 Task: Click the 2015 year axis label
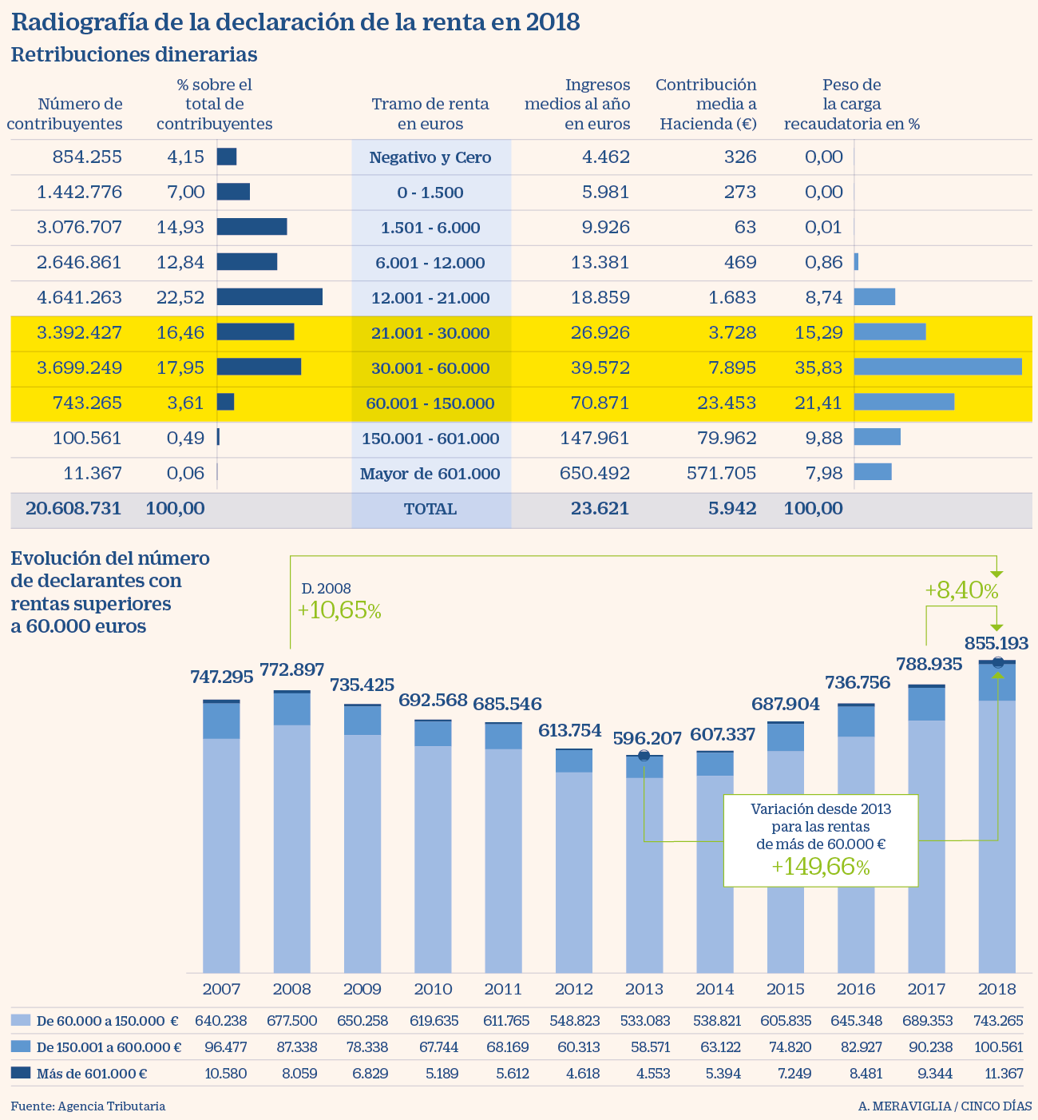(x=786, y=989)
